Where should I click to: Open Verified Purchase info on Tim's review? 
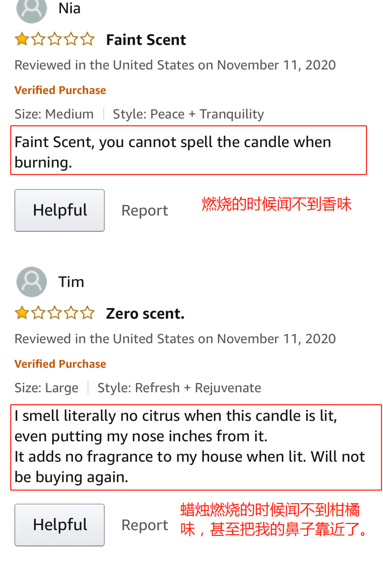pos(60,364)
